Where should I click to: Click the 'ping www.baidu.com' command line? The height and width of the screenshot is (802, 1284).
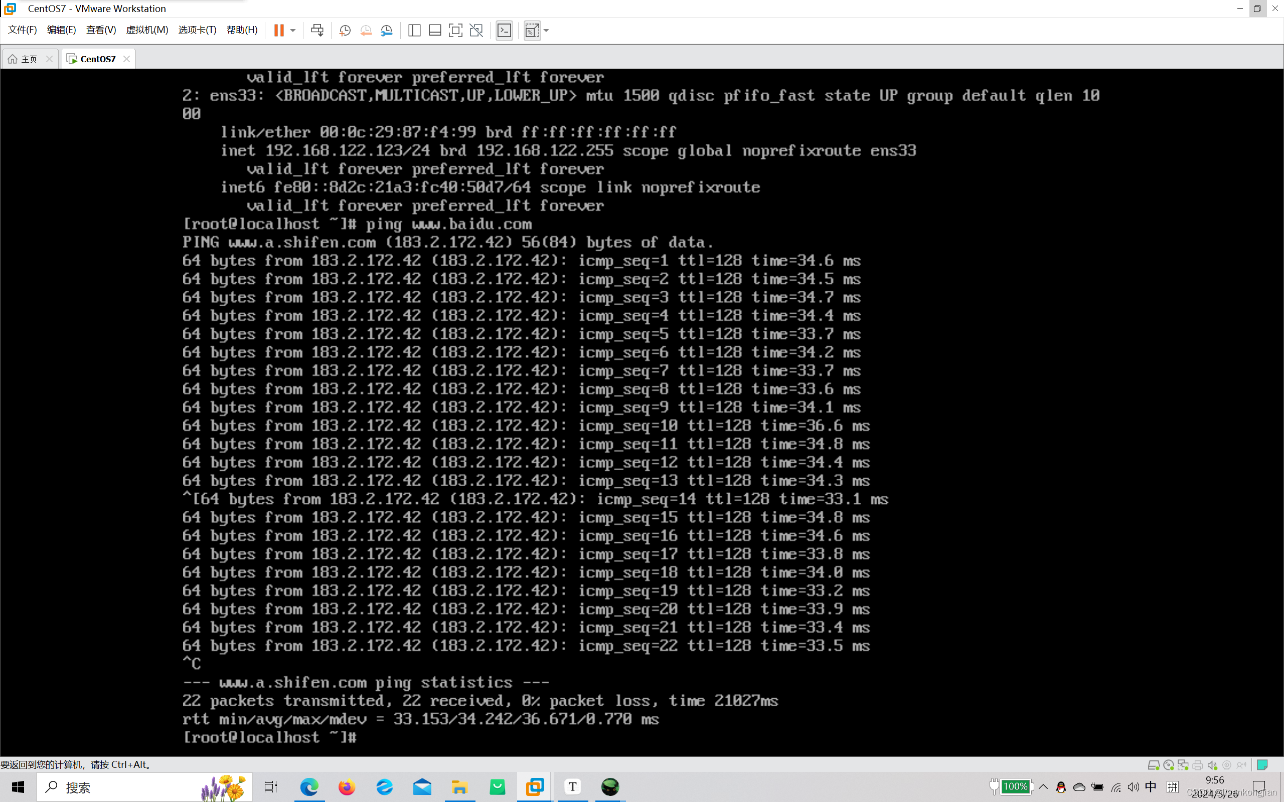pos(449,225)
